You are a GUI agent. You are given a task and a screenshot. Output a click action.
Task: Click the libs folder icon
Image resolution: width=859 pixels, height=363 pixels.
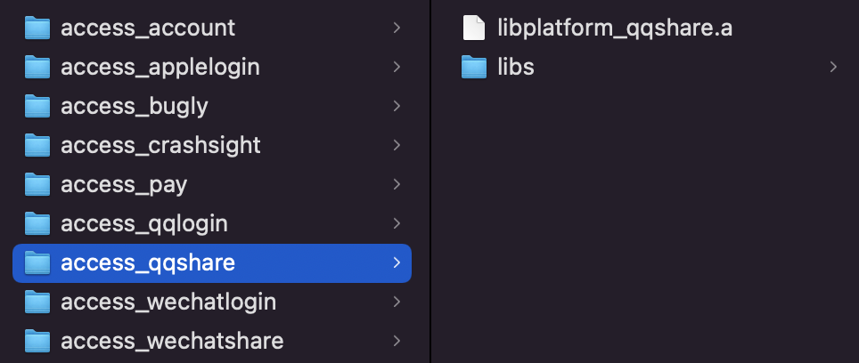[474, 68]
